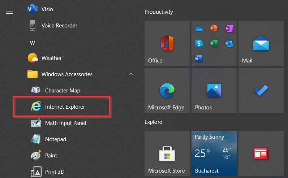Launch Paint
288x178 pixels.
point(51,156)
